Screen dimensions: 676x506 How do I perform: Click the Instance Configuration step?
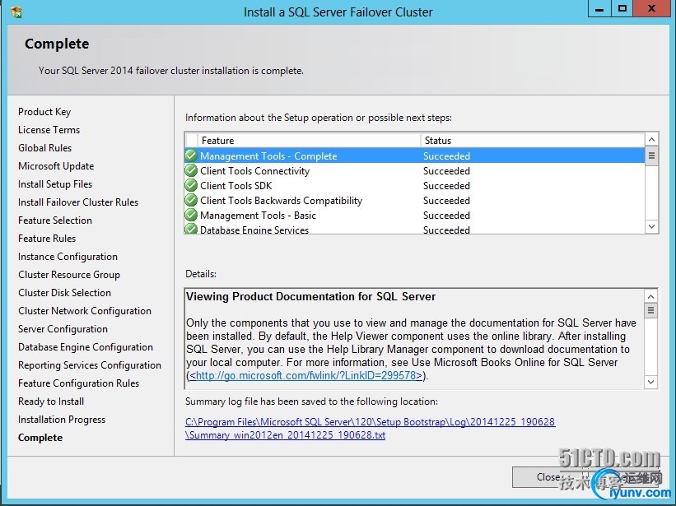pyautogui.click(x=68, y=256)
